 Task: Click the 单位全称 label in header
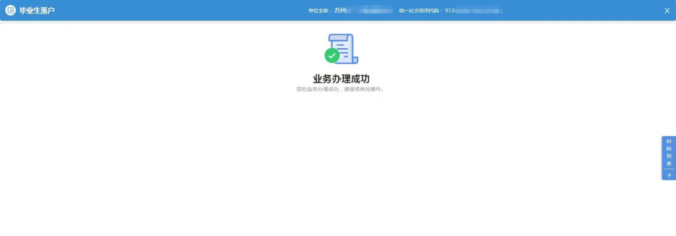pos(320,11)
